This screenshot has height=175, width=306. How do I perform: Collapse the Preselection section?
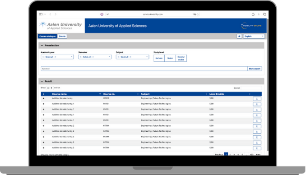point(42,46)
